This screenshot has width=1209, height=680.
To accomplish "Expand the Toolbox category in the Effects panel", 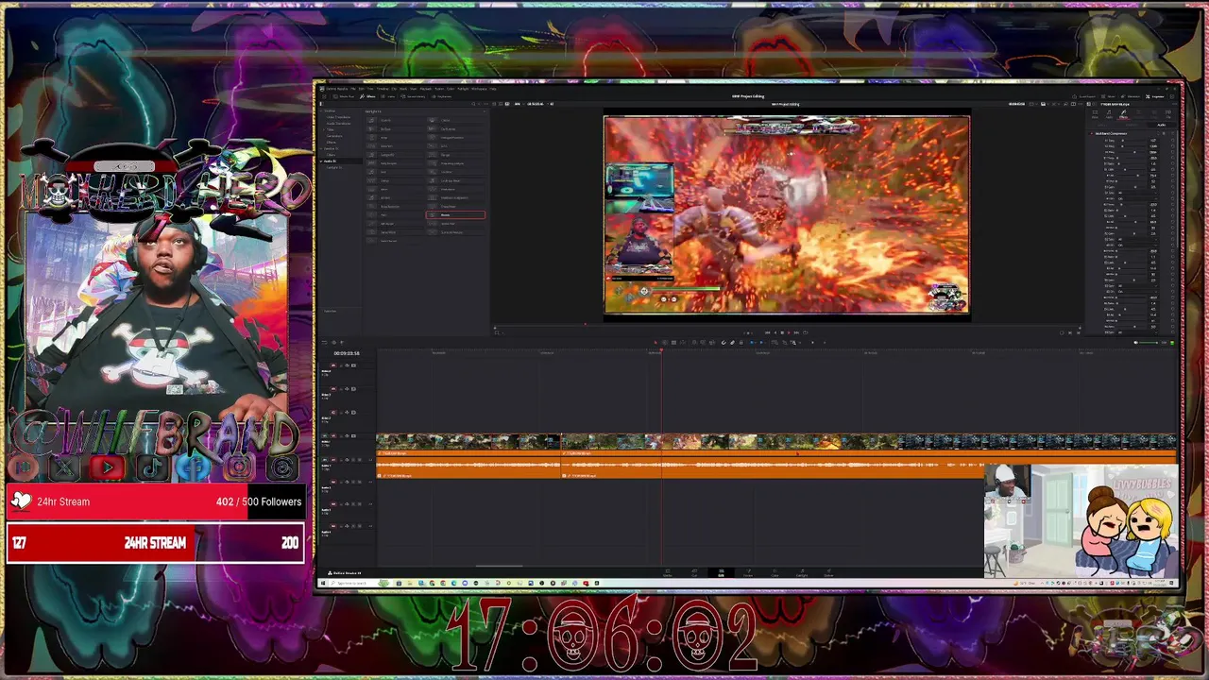I will [x=321, y=111].
